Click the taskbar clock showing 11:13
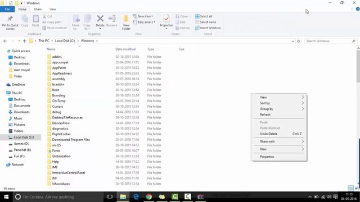 point(349,197)
